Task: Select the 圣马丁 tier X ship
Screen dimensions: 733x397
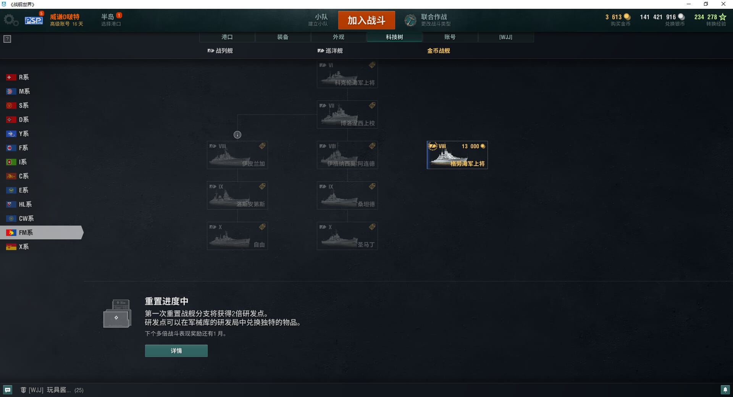Action: click(347, 236)
